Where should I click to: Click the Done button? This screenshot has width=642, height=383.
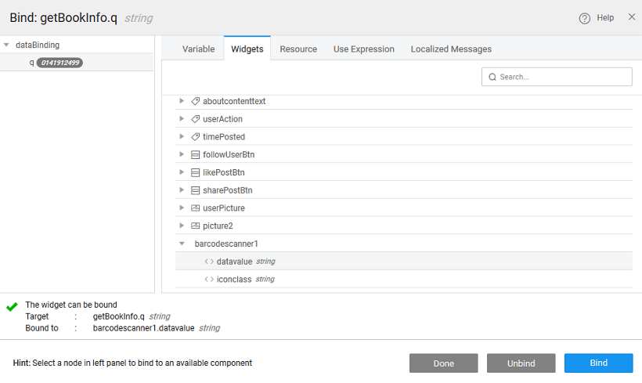click(x=443, y=363)
